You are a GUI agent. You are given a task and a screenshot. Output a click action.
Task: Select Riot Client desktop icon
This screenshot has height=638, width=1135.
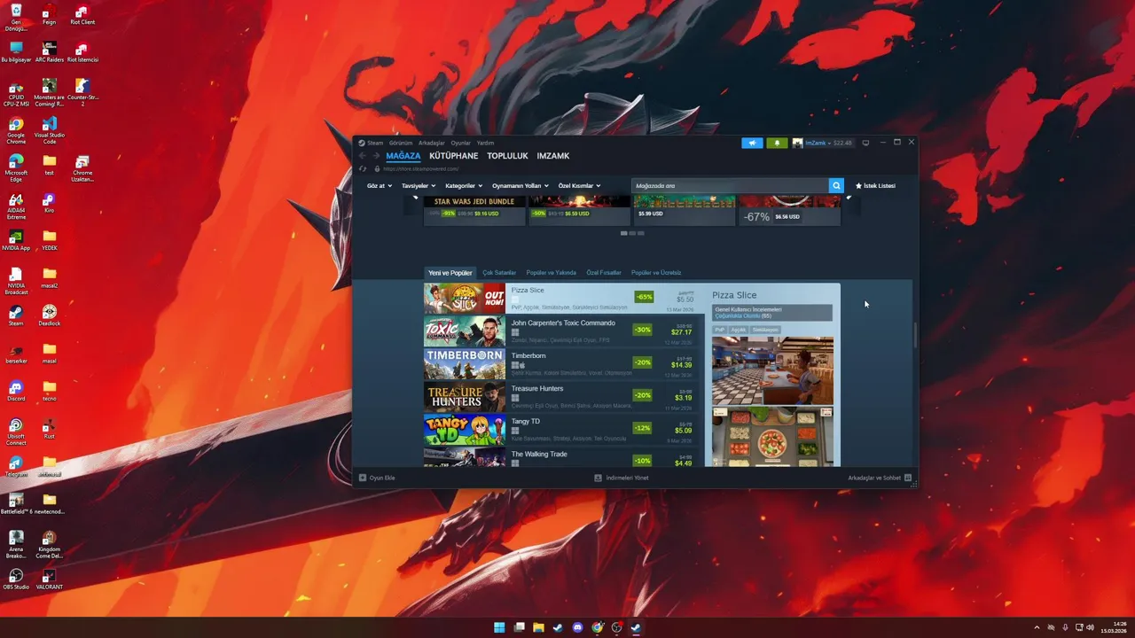coord(82,14)
